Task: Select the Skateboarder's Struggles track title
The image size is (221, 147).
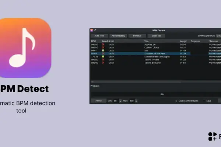Action: click(157, 57)
